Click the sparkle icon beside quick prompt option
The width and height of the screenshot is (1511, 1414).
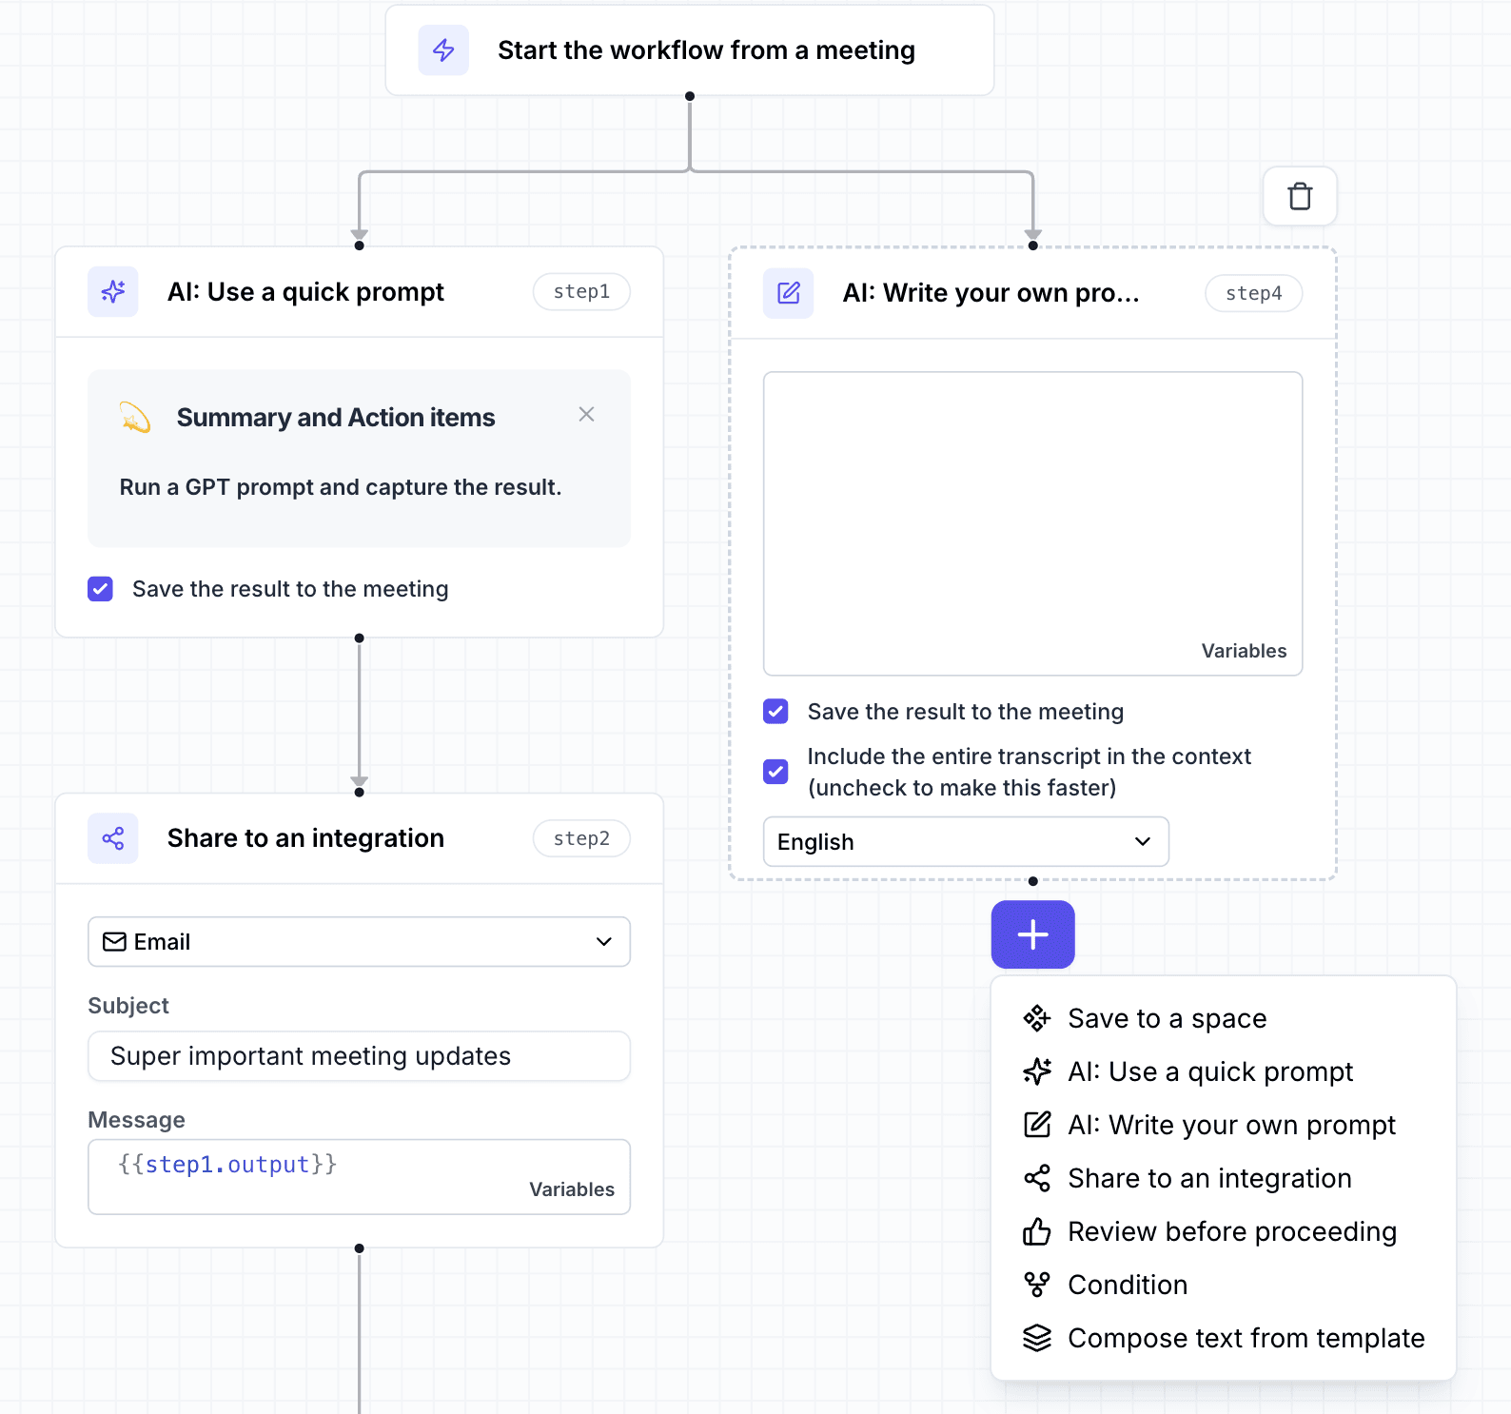coord(1036,1071)
